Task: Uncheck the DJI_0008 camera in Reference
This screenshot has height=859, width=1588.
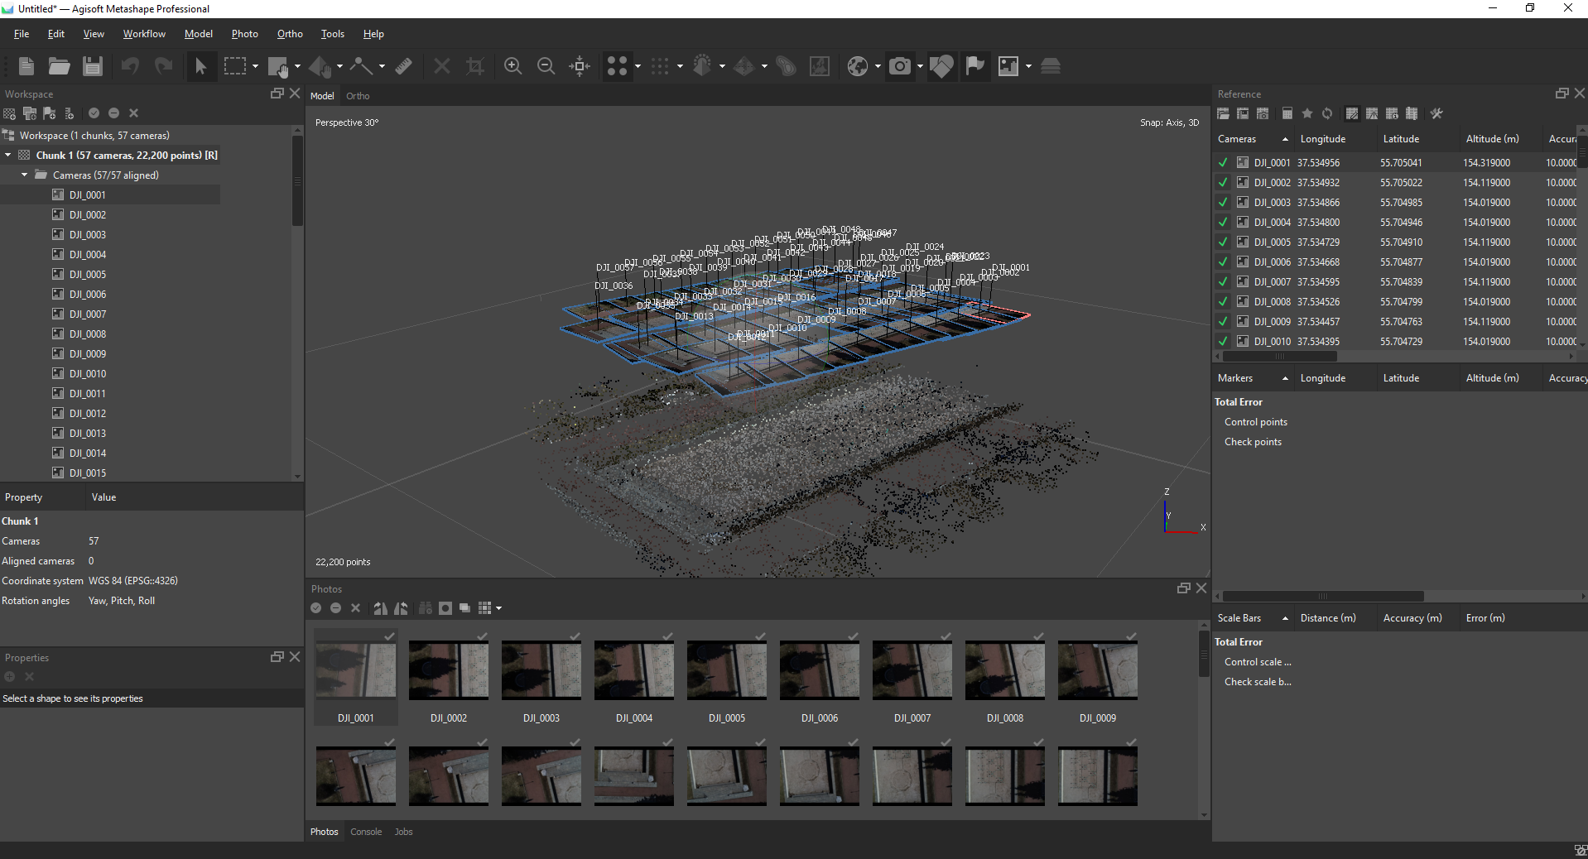Action: [1223, 302]
